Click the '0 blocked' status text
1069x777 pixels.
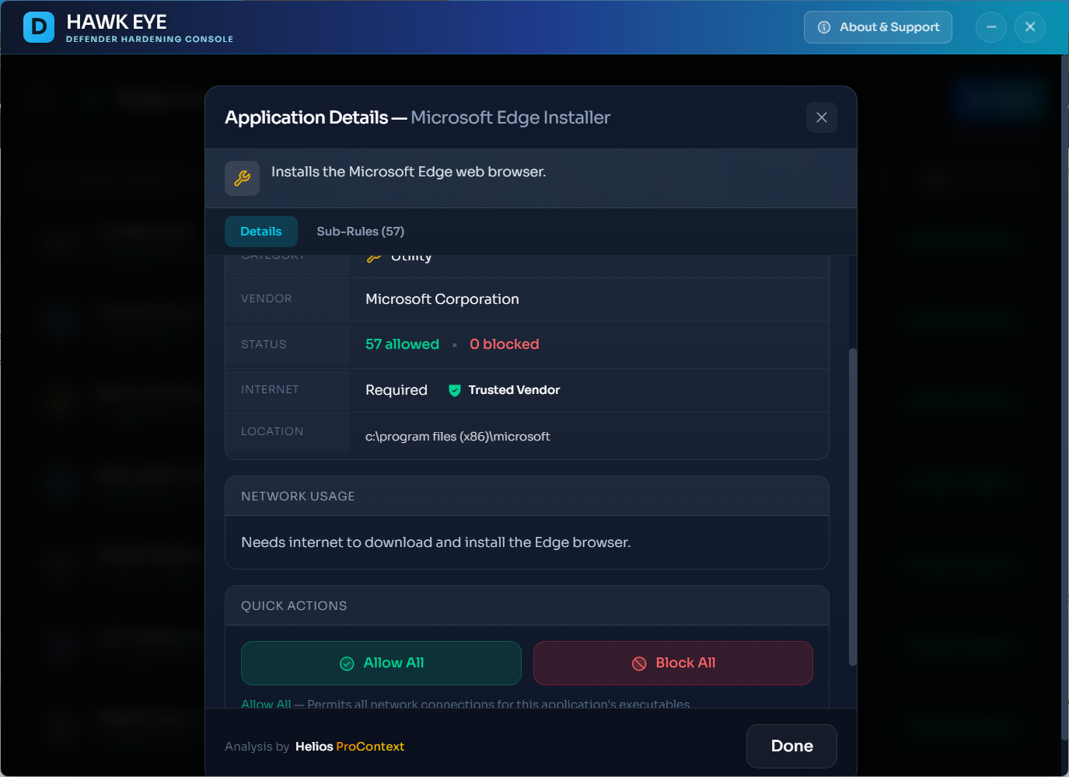(x=505, y=344)
